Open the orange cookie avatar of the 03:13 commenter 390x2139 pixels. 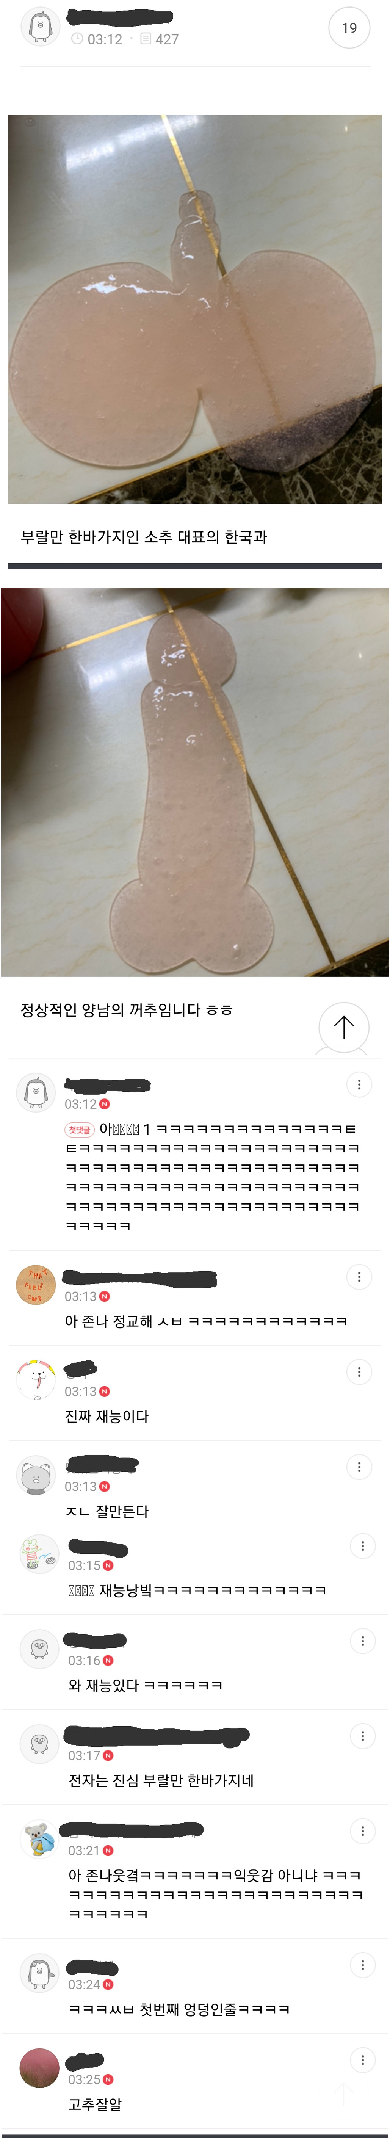(36, 1285)
